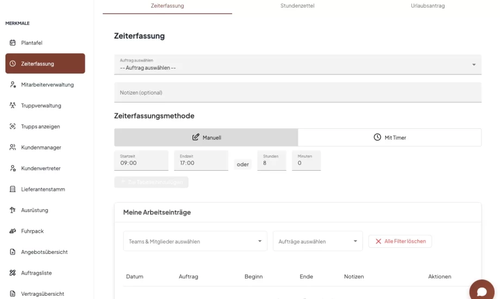Screen dimensions: 500x299
Task: Click arrow of Teams & Mitglieder dropdown
Action: tap(260, 241)
